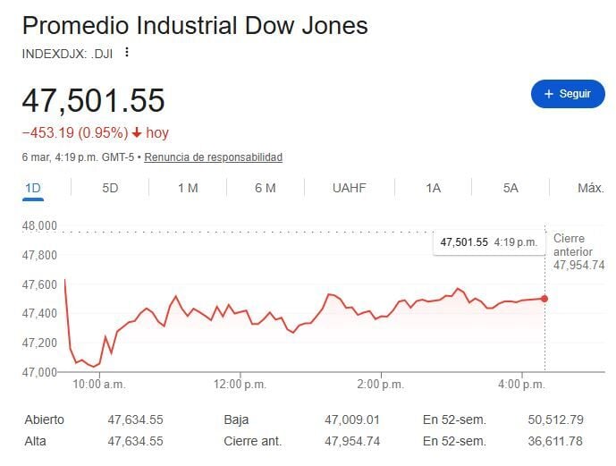This screenshot has width=616, height=466.
Task: Click the plus Seguir follow button
Action: [x=568, y=93]
